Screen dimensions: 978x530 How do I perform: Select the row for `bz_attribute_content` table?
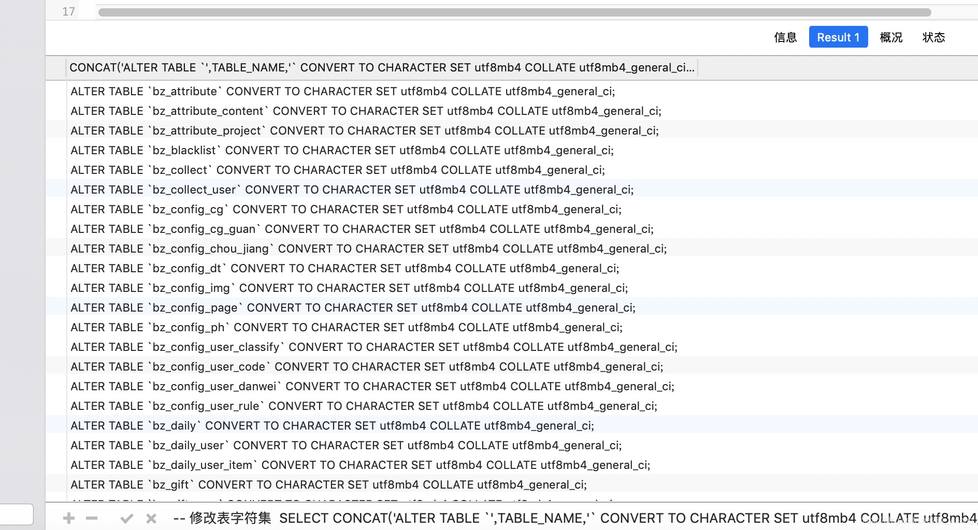click(512, 111)
